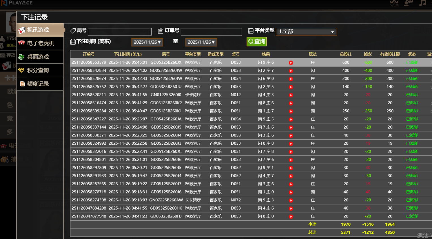
Task: Open the end date picker after 至
Action: [x=201, y=42]
